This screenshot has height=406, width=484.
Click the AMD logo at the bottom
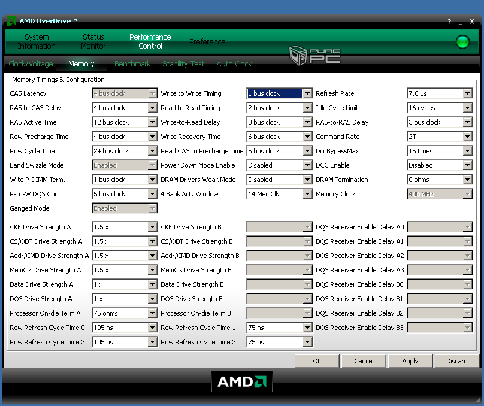241,381
